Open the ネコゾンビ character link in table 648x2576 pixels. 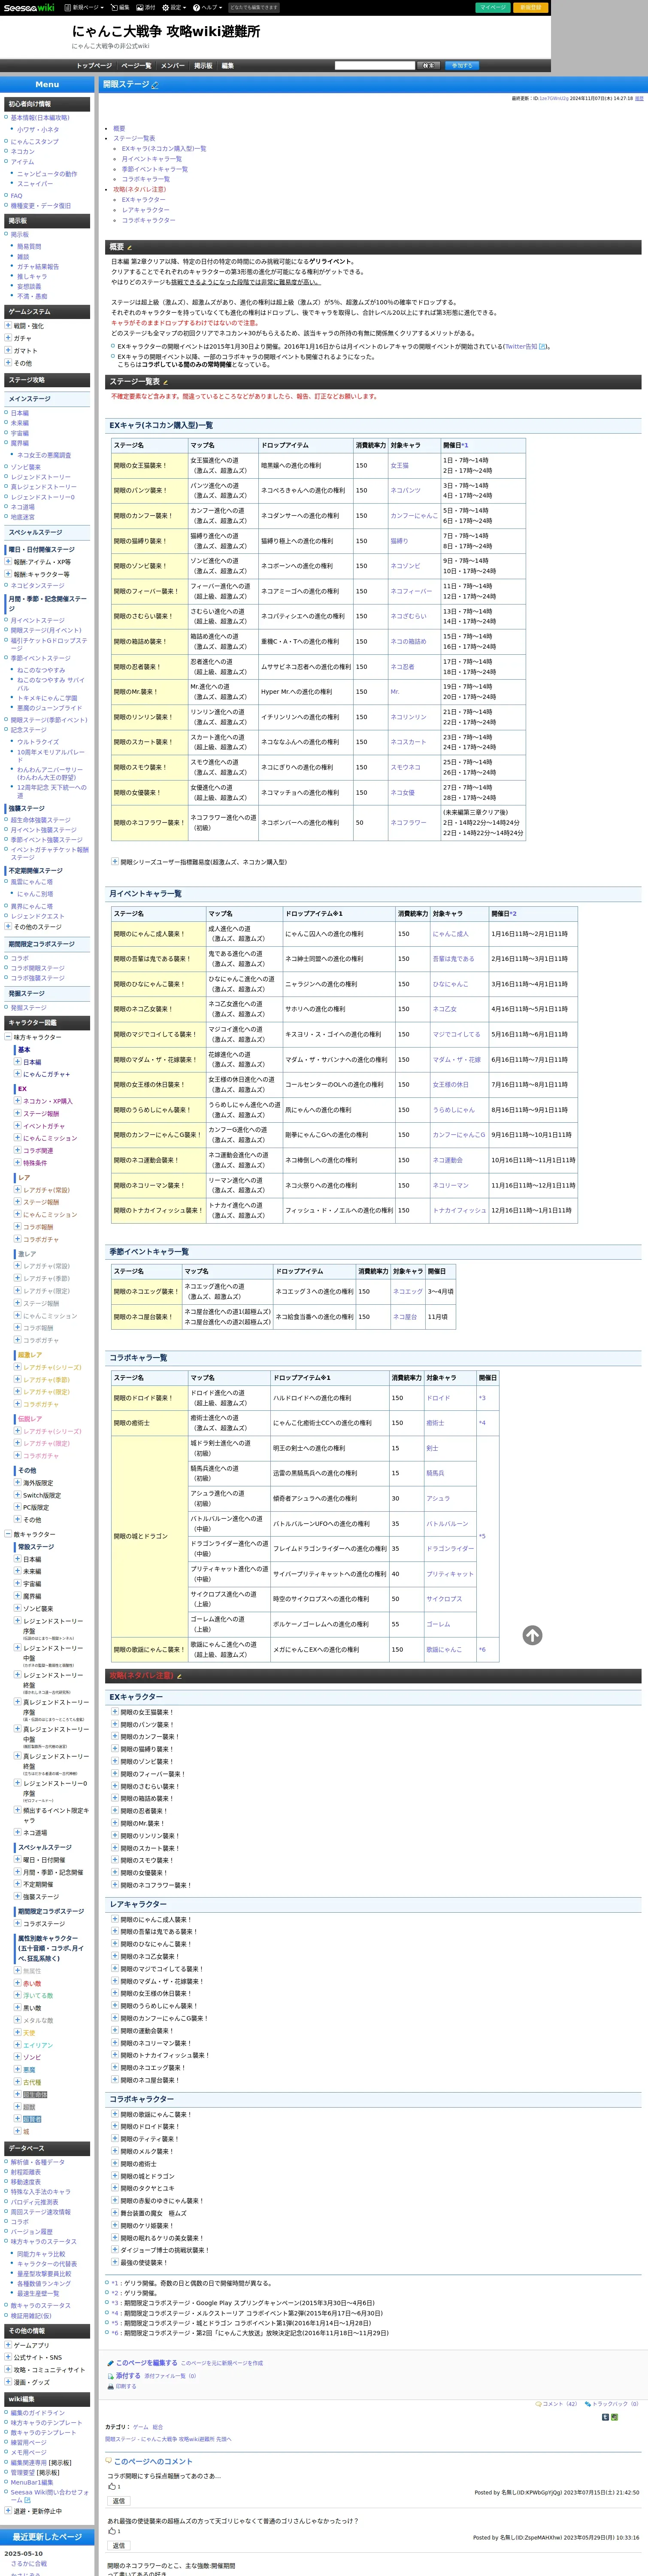click(x=405, y=566)
